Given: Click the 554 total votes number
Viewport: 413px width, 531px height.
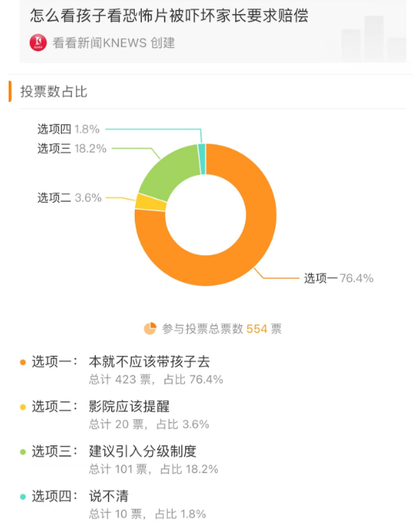Looking at the screenshot, I should tap(257, 329).
